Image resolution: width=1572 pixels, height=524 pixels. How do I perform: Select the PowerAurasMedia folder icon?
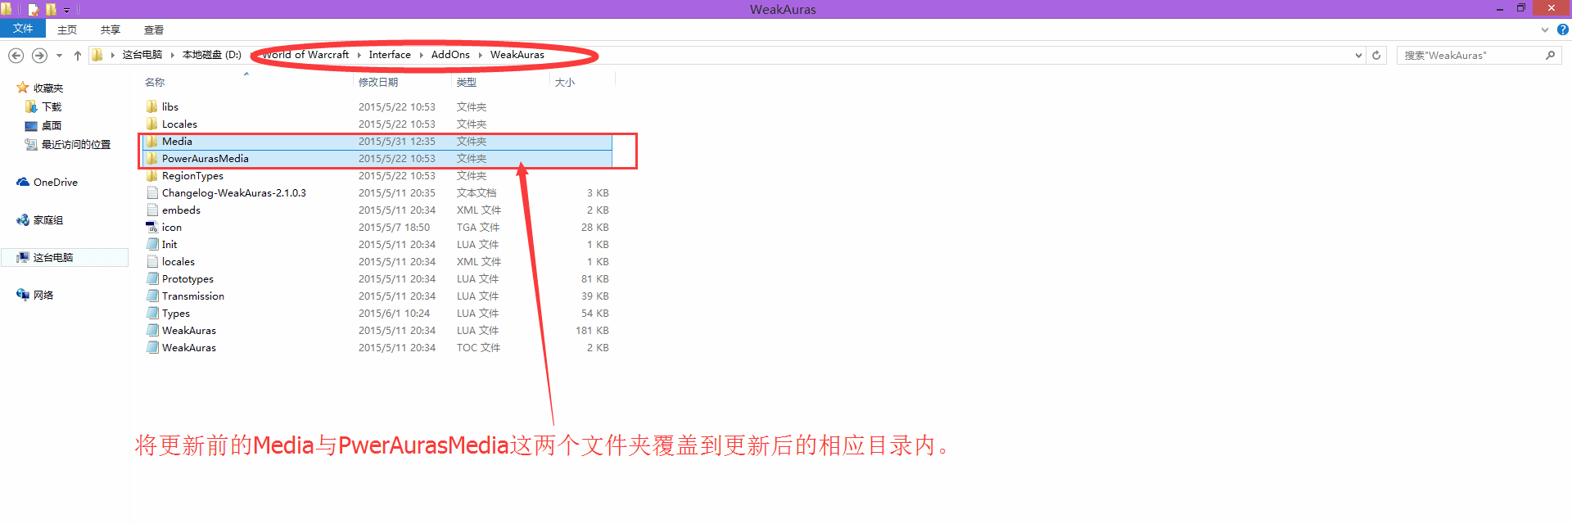click(x=152, y=158)
